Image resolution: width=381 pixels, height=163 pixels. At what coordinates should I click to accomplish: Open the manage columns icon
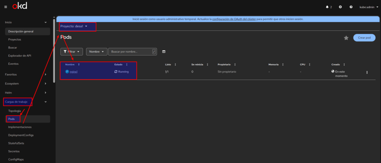tap(164, 52)
